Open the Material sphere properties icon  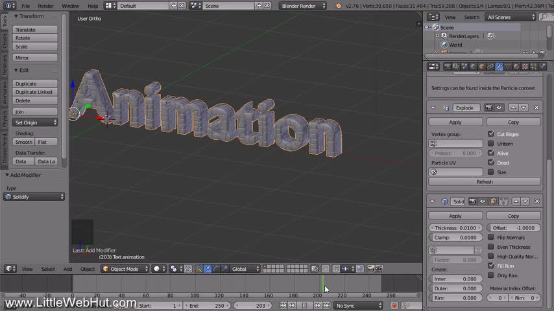tap(516, 66)
